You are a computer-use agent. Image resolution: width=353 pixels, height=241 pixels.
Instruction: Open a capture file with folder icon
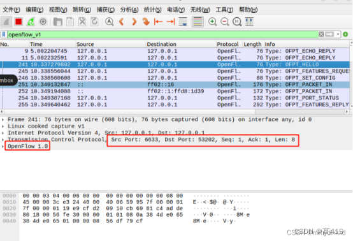pos(58,22)
